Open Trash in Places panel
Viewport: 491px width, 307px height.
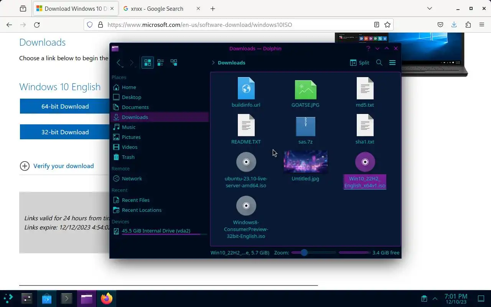point(160,157)
